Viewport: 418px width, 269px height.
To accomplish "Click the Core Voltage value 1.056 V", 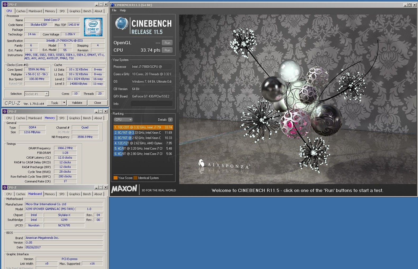I will pyautogui.click(x=70, y=34).
